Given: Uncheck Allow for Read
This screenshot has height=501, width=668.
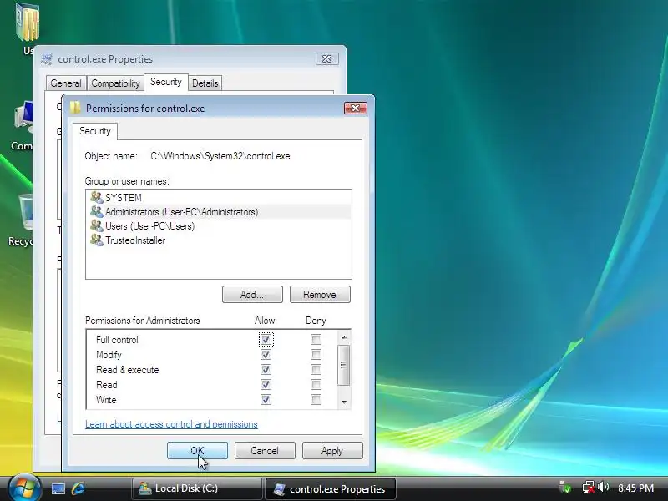Looking at the screenshot, I should [x=266, y=385].
